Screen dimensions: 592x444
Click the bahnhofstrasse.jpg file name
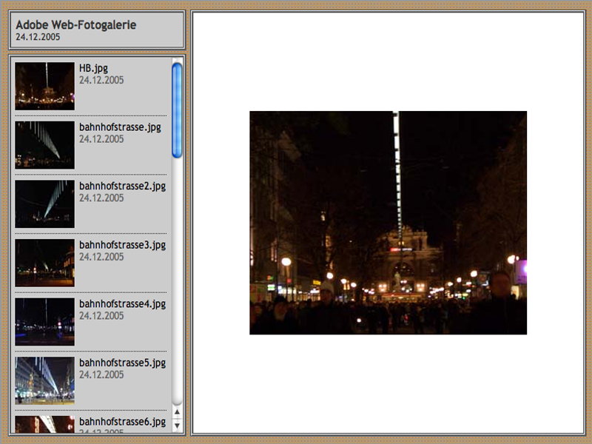click(120, 127)
